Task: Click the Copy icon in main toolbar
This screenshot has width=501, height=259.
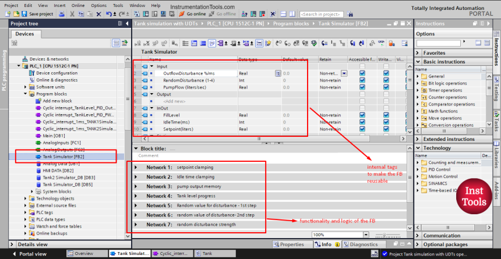Action: [x=81, y=14]
